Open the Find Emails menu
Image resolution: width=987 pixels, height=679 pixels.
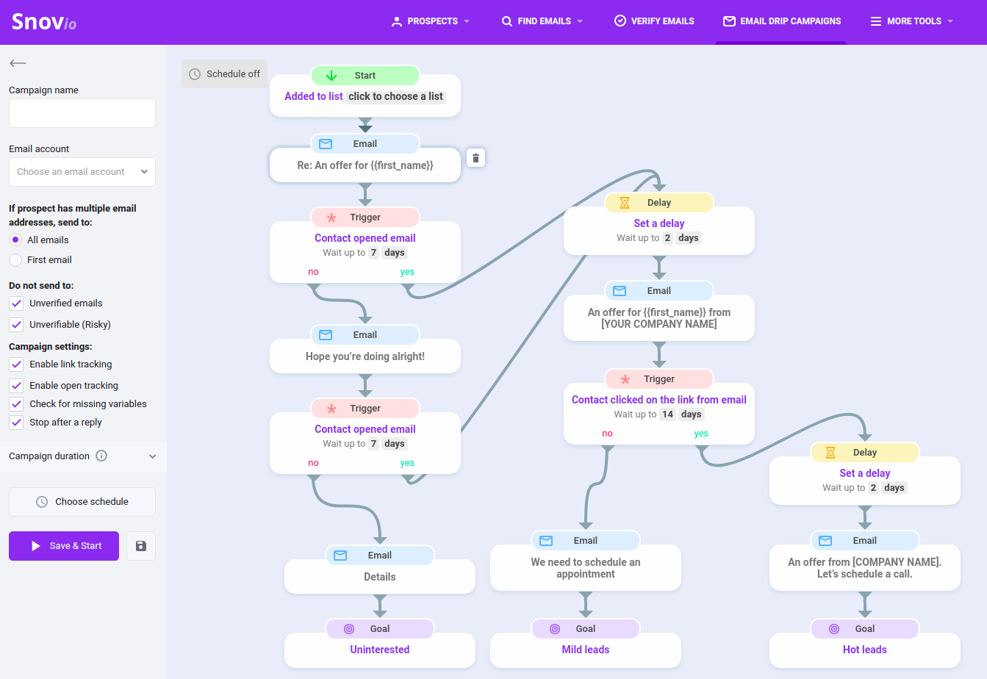coord(543,21)
